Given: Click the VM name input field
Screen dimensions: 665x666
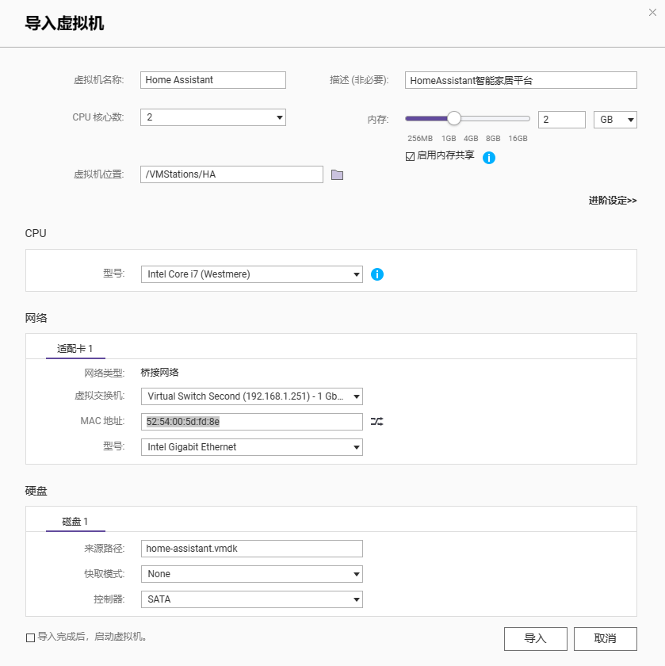Looking at the screenshot, I should (x=213, y=80).
